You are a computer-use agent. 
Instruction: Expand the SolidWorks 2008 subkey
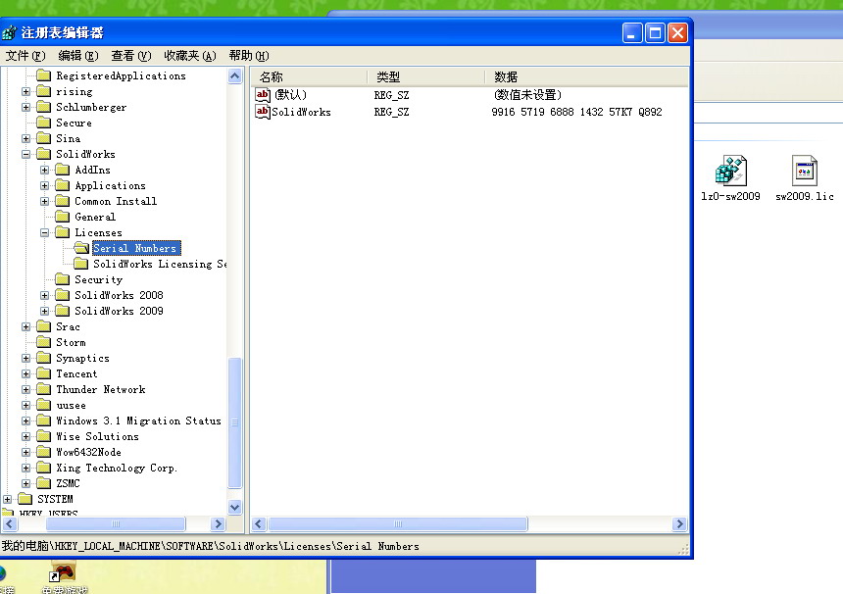(x=45, y=295)
